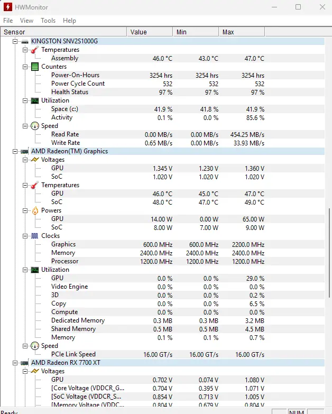Click the green Counters icon

(x=35, y=67)
